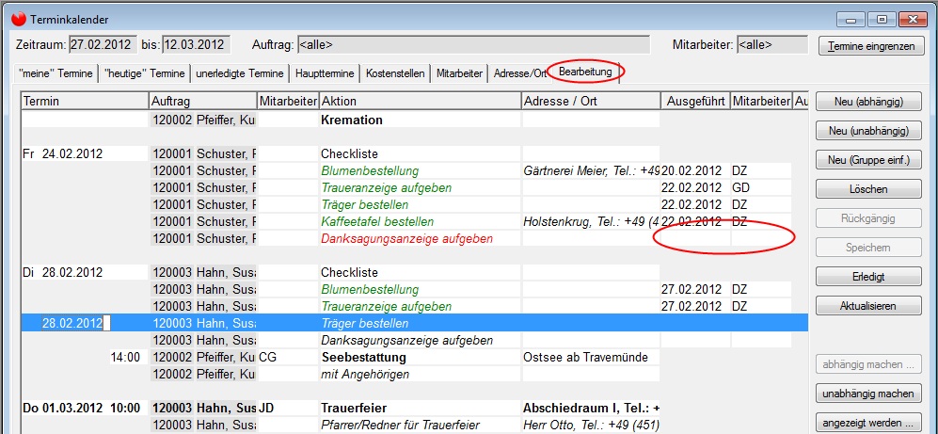Select the Di 28.02.2012 date cell
The image size is (938, 434).
pyautogui.click(x=85, y=272)
